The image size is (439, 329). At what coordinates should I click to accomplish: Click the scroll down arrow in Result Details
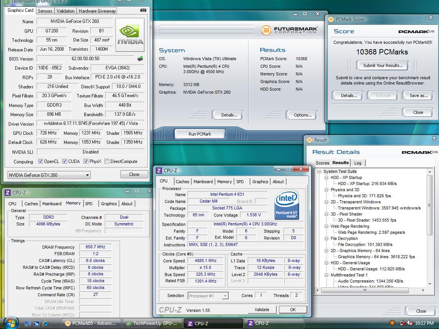pos(430,284)
